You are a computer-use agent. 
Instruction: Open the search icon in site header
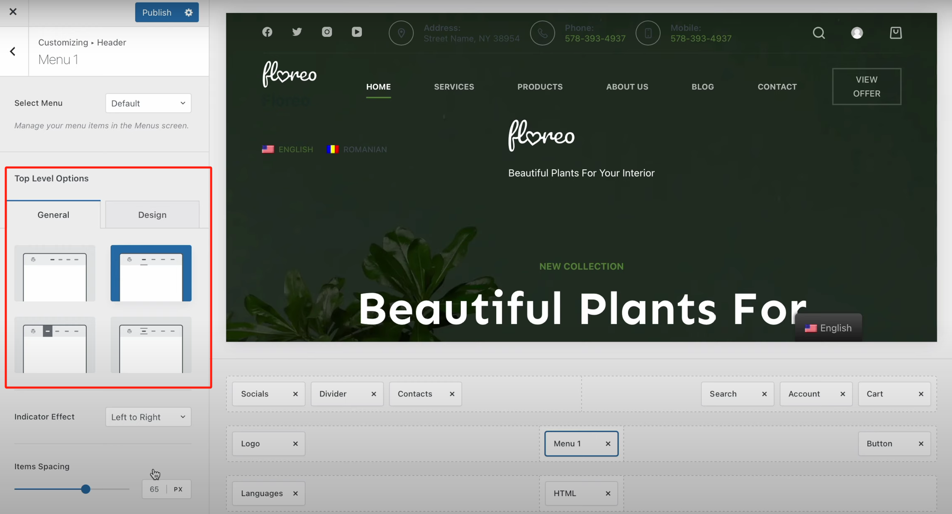tap(818, 33)
